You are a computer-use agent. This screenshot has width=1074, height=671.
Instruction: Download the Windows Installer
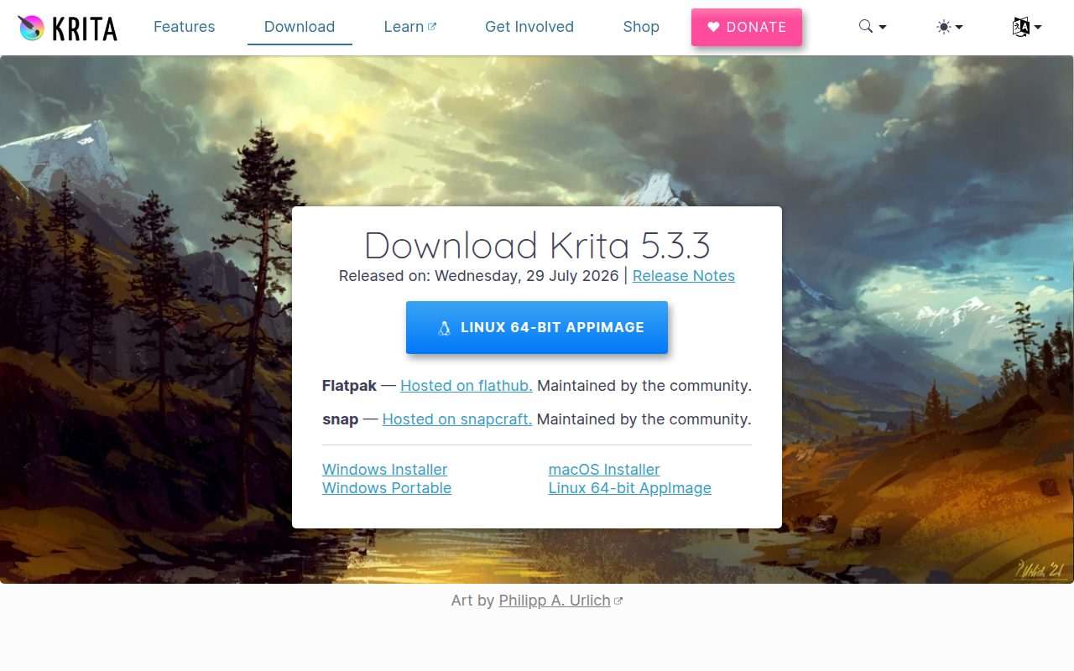pos(384,470)
